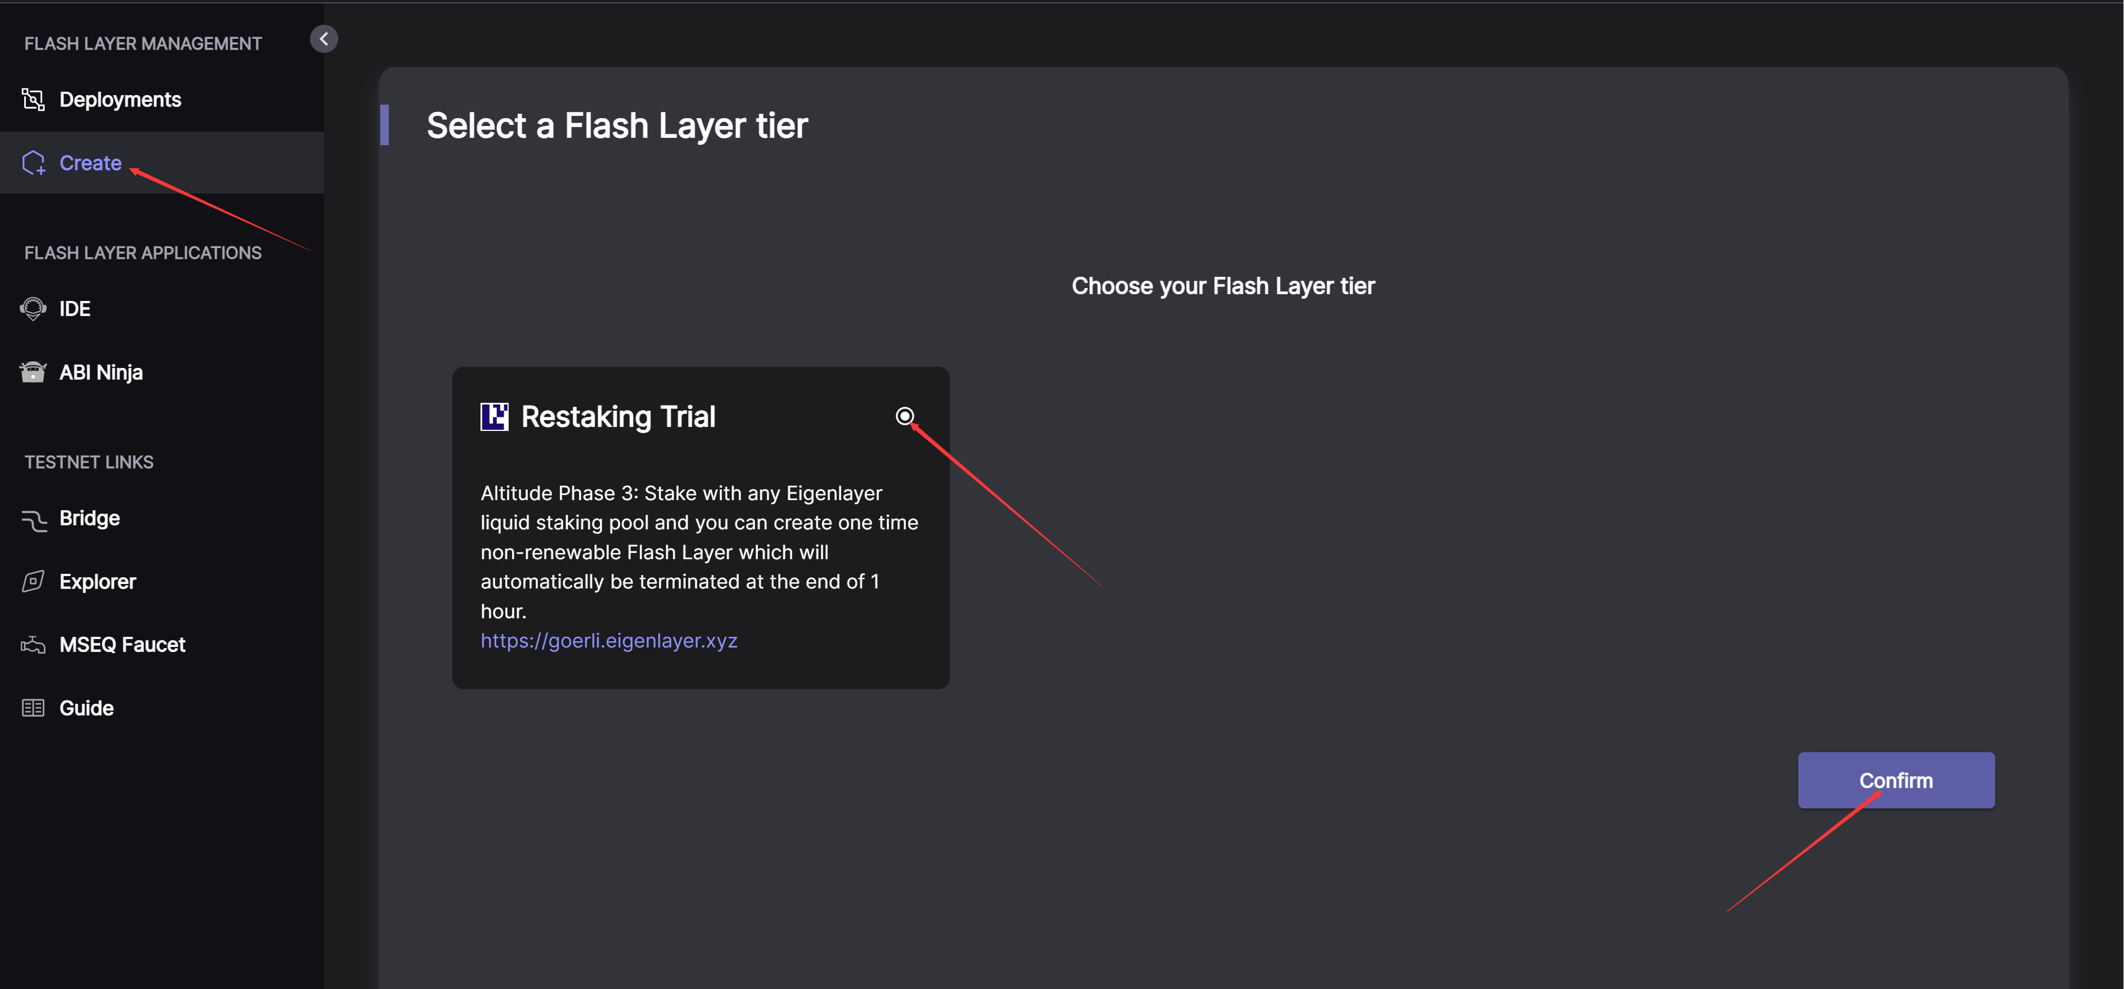Open the goerli.eigenlayer.xyz link

point(609,640)
